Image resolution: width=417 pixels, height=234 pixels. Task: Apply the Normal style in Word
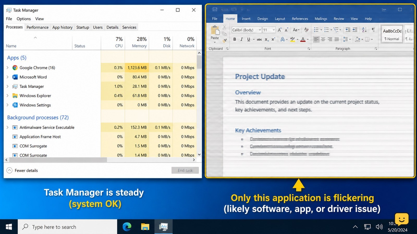pos(392,34)
